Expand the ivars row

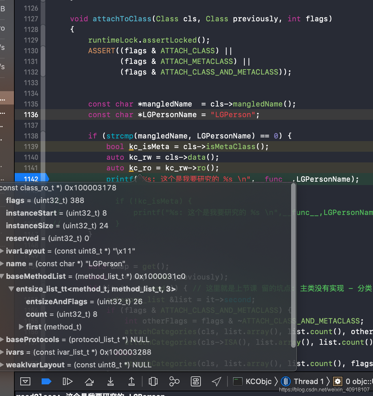pos(2,352)
